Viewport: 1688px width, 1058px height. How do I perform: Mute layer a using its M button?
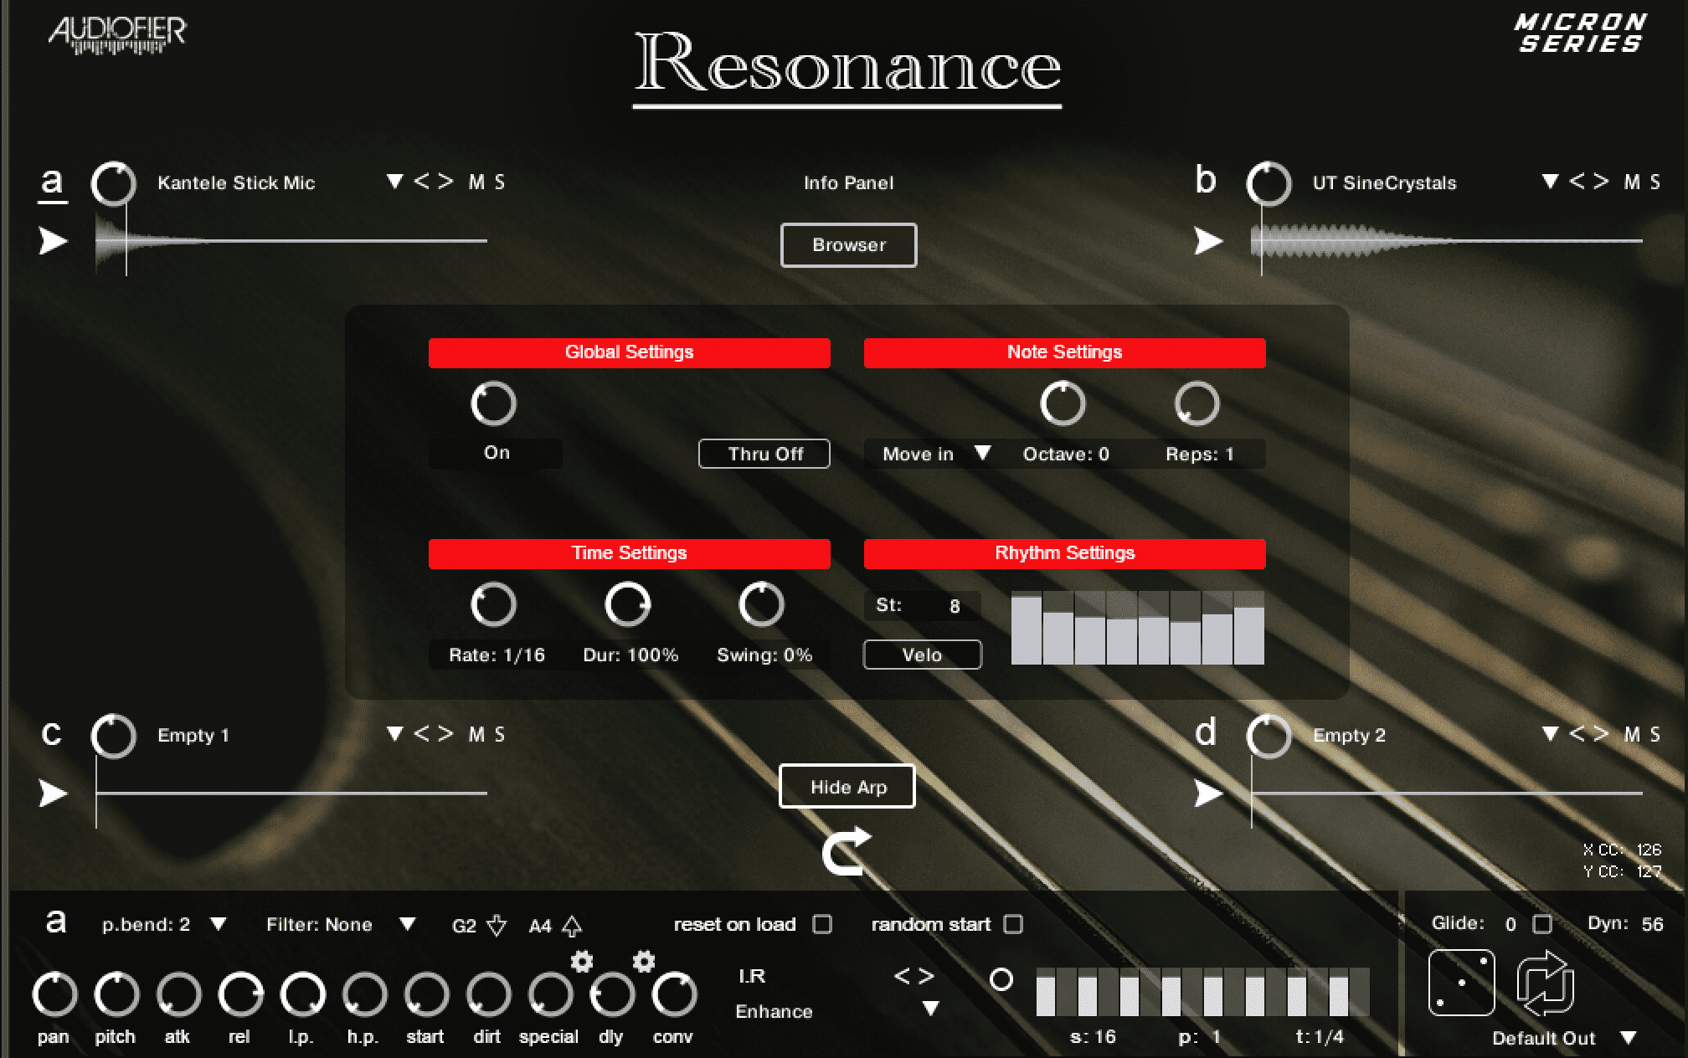(x=477, y=182)
